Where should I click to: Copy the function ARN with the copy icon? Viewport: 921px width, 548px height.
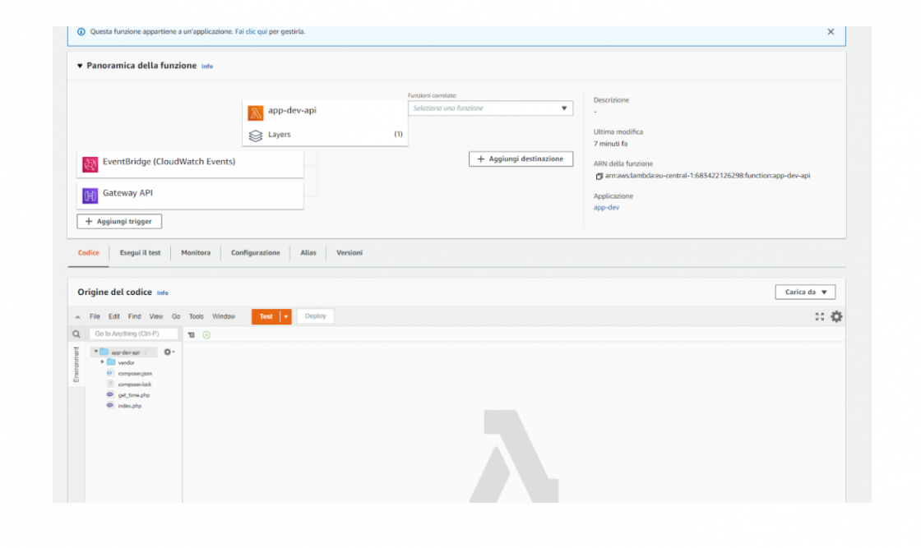[599, 176]
